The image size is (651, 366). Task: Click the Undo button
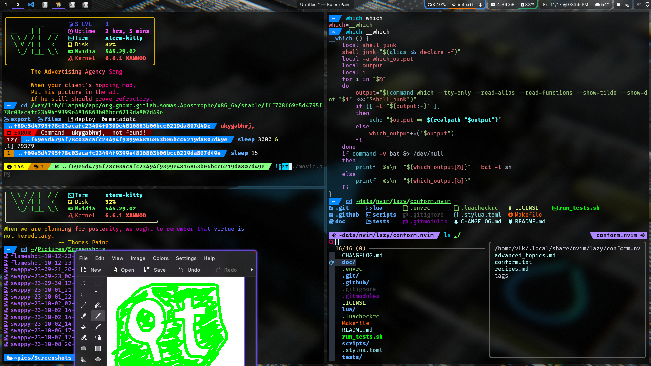pyautogui.click(x=189, y=270)
